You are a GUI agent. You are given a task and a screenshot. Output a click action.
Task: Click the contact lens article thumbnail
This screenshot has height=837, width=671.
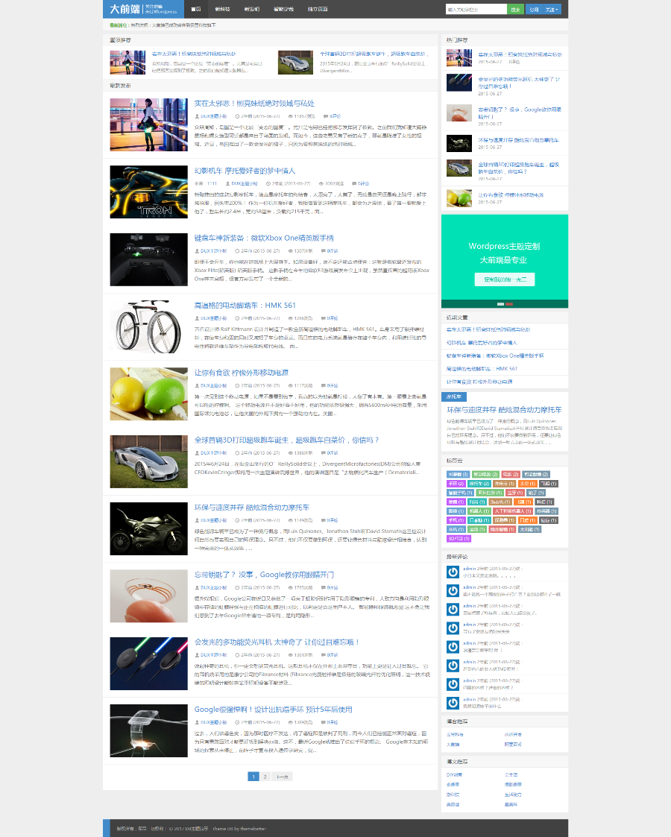pyautogui.click(x=149, y=596)
